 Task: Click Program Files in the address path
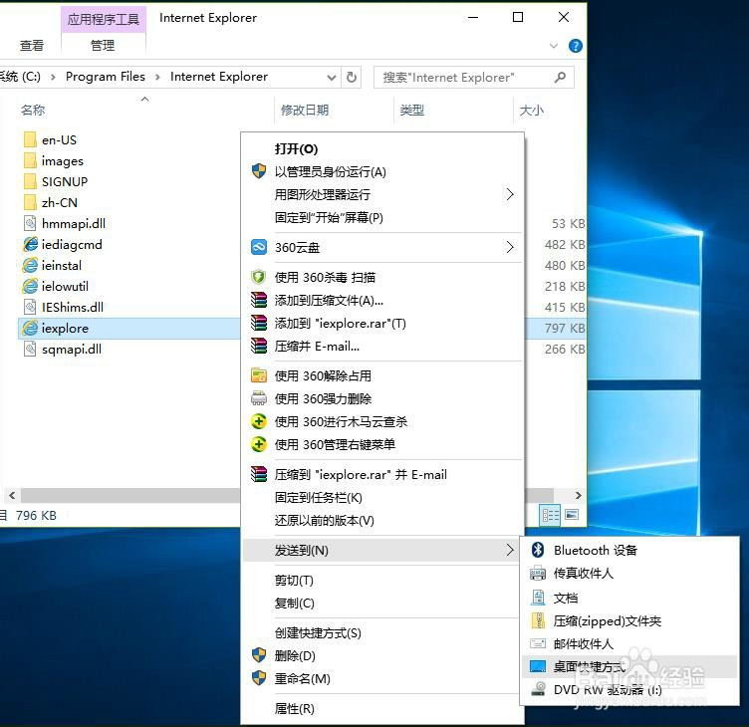pos(106,77)
